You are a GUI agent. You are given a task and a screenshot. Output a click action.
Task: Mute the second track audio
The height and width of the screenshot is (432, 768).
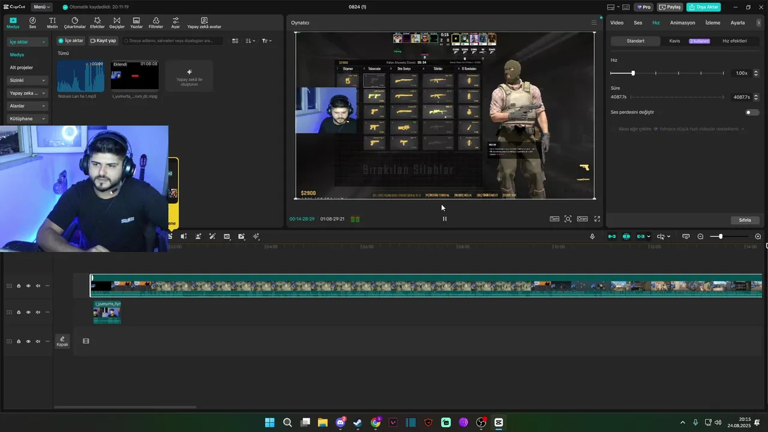tap(38, 312)
